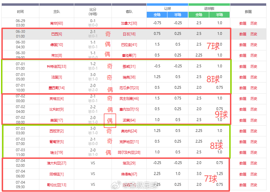The image size is (270, 192).
Task: Click 数据 link in 巴西 vs 日本 row
Action: (243, 34)
